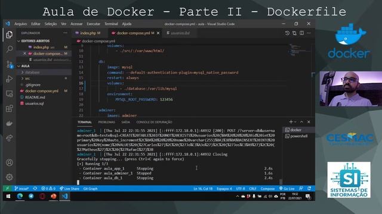Collapse the EDITORES ABERTOS section
382x214 pixels.
click(x=35, y=41)
